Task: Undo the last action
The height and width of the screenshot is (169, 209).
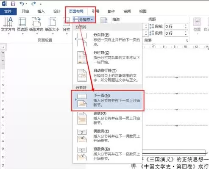Action: tap(22, 3)
